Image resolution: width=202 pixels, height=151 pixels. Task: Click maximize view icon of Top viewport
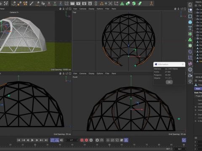point(185,9)
